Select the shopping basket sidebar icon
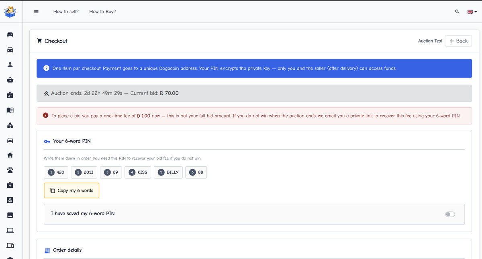This screenshot has height=259, width=482. tap(10, 80)
